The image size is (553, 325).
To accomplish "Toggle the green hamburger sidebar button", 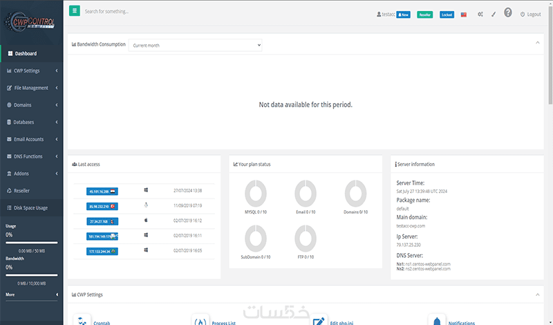I will point(75,11).
